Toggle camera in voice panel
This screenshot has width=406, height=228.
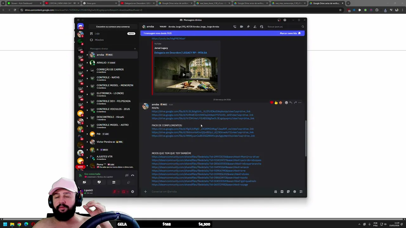click(x=84, y=182)
